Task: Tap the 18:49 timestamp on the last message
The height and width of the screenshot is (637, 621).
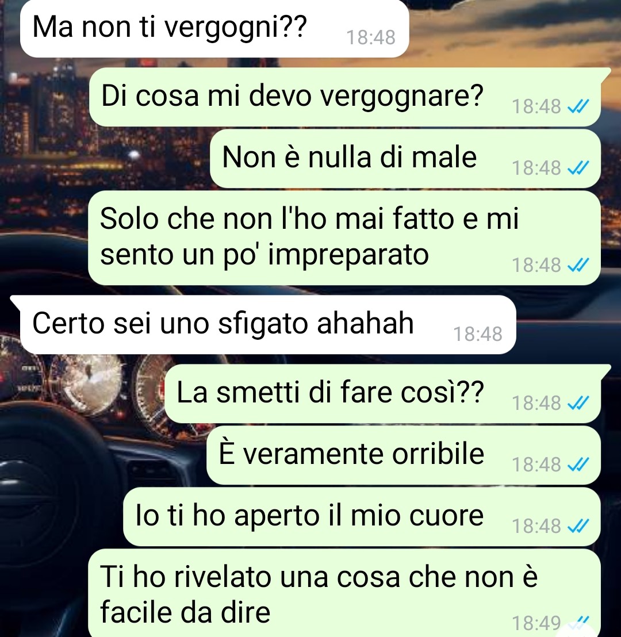Action: click(536, 624)
